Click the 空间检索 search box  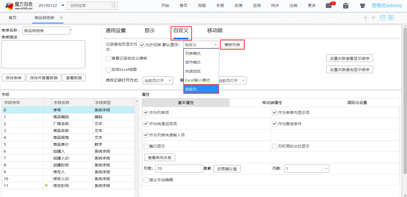(92, 6)
